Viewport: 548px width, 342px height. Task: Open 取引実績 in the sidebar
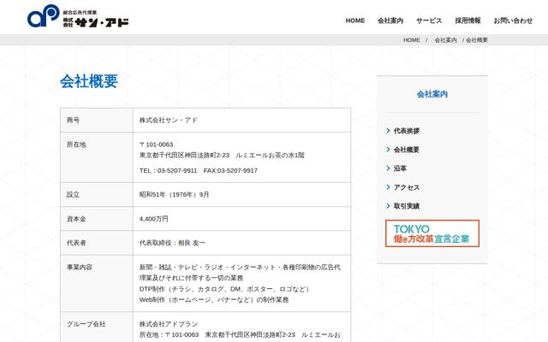point(407,206)
